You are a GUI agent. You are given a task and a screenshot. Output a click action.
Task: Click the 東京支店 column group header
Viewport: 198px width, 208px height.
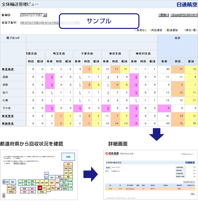point(115,53)
